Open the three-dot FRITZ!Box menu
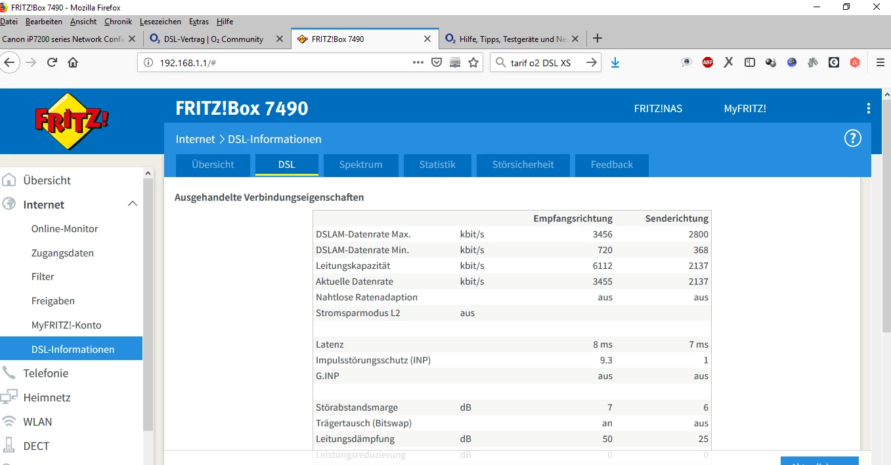The image size is (891, 465). pos(868,109)
